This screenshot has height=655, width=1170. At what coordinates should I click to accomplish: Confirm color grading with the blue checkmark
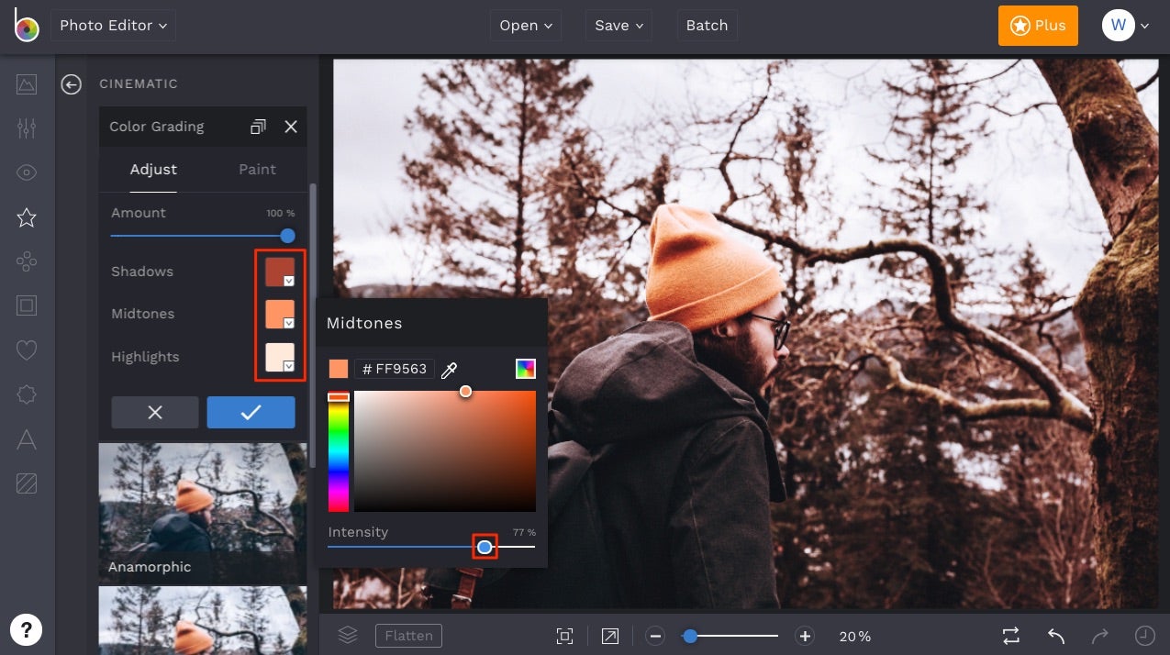(251, 412)
